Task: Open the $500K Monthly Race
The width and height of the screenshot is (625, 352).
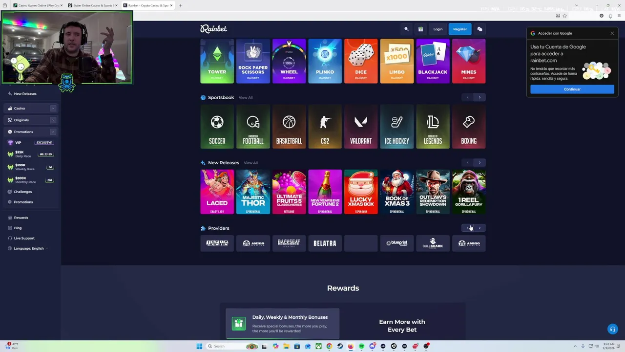Action: click(30, 180)
